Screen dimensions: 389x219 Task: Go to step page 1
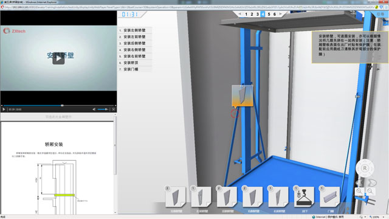(246, 15)
